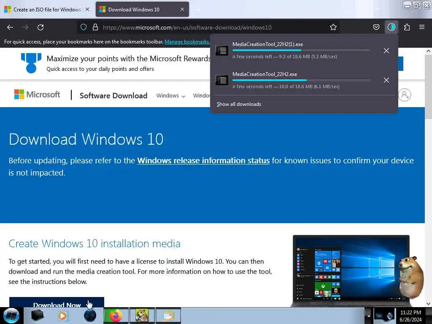Click the scroll down arrow
The image size is (432, 324).
428,304
